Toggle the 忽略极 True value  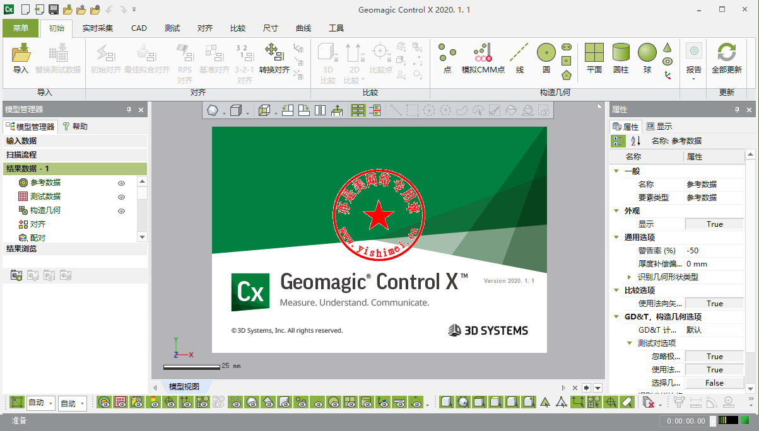click(x=715, y=356)
